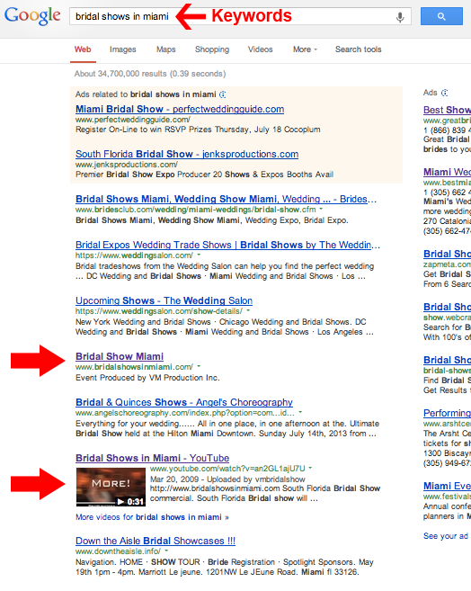Screen dimensions: 471x591
Task: Click the Google logo
Action: 32,16
